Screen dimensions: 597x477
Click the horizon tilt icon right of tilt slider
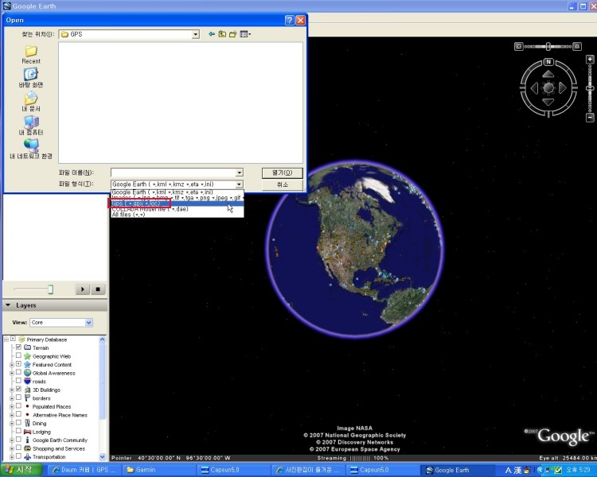[577, 46]
